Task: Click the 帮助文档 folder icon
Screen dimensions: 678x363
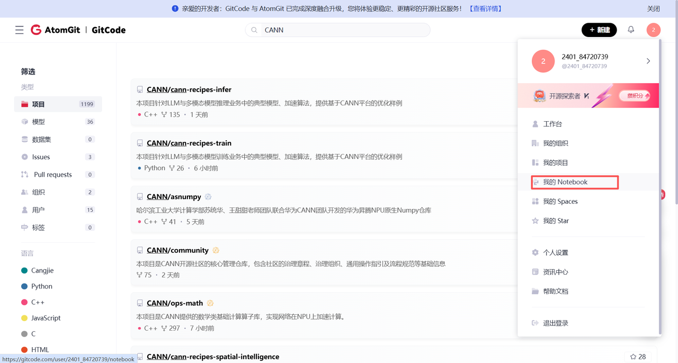Action: pos(535,291)
